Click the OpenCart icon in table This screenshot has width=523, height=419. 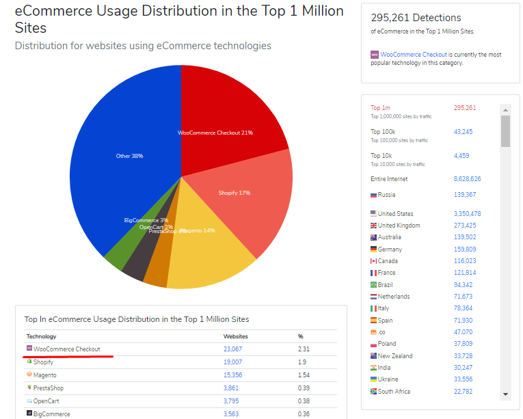(29, 401)
